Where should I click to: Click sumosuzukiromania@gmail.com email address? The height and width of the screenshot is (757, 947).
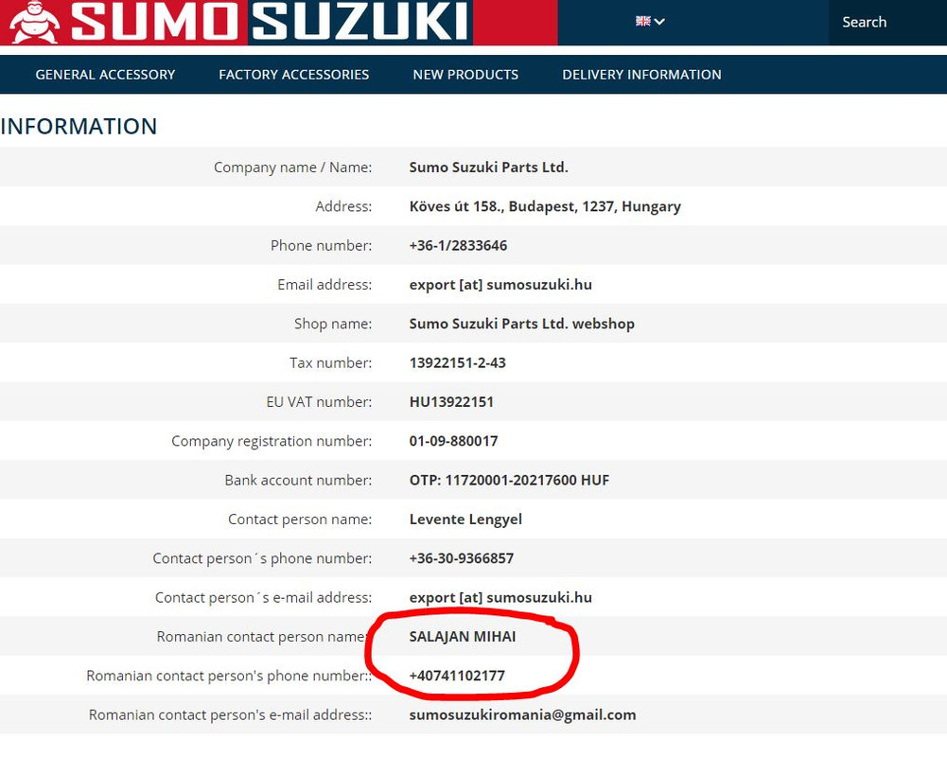point(522,714)
